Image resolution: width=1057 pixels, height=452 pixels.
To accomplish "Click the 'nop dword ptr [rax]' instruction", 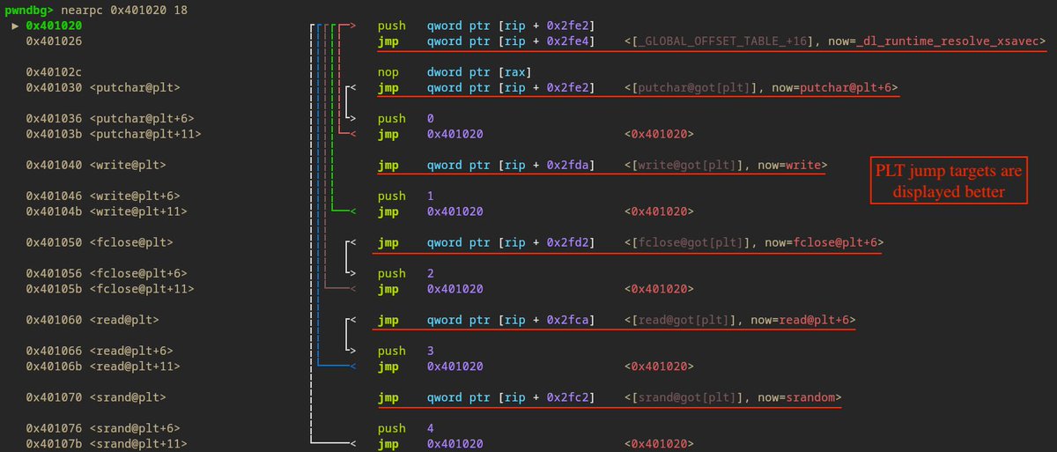I will 453,72.
